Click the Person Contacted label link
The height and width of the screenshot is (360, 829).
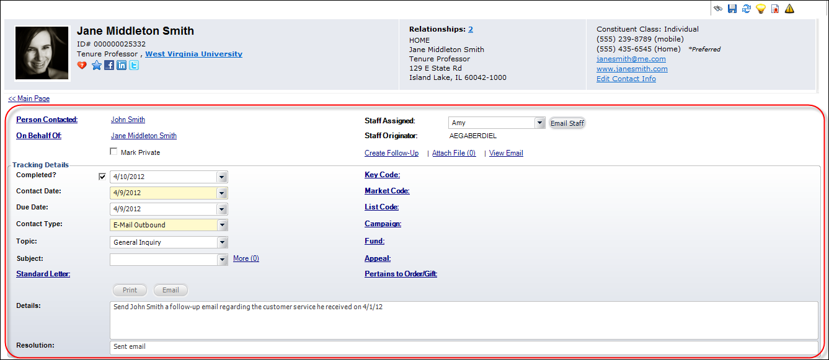click(x=47, y=120)
